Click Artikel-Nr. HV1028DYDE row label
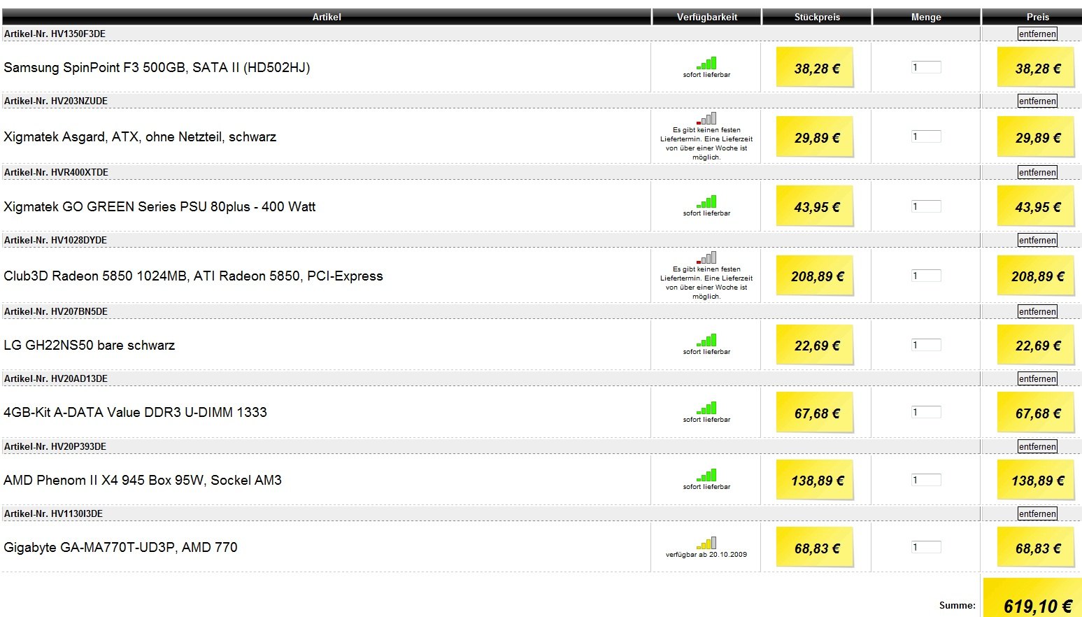The height and width of the screenshot is (617, 1082). (55, 240)
